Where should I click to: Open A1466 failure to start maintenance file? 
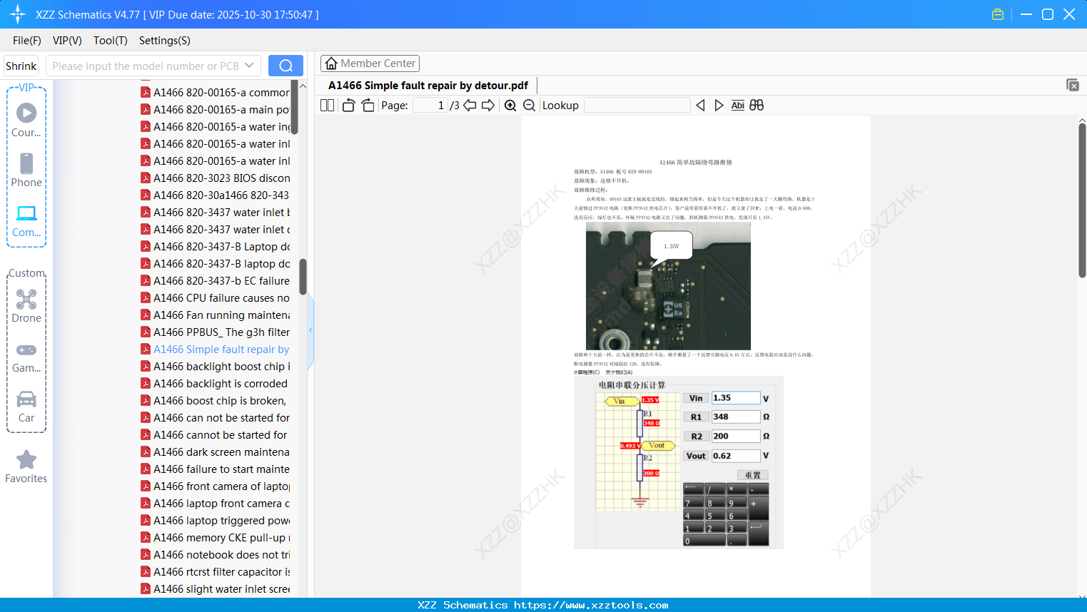(x=215, y=469)
